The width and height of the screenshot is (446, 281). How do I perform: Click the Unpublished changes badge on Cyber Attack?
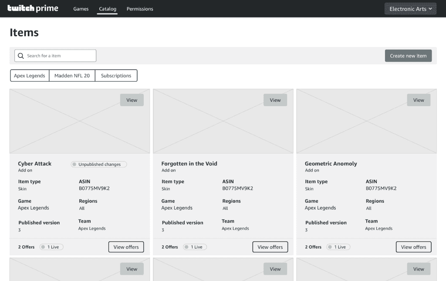pyautogui.click(x=99, y=164)
